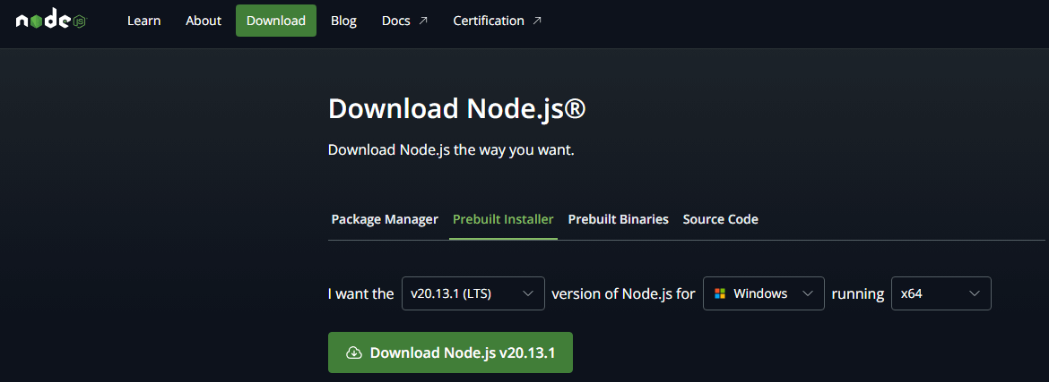The image size is (1049, 382).
Task: Open the Blog link in the navbar
Action: (343, 21)
